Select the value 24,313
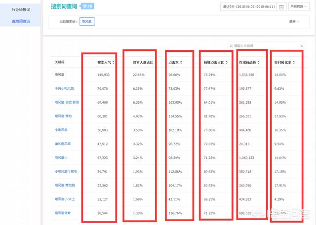Screen dimensions: 316x225 tap(244, 144)
